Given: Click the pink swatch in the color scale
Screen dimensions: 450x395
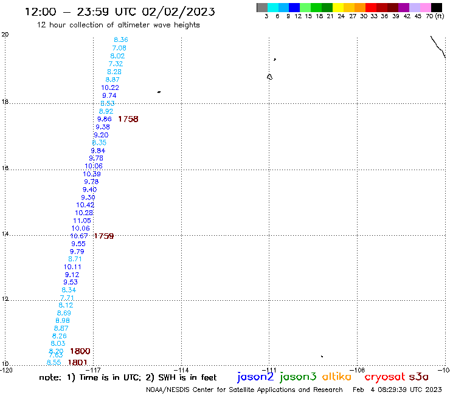Looking at the screenshot, I should click(x=426, y=7).
